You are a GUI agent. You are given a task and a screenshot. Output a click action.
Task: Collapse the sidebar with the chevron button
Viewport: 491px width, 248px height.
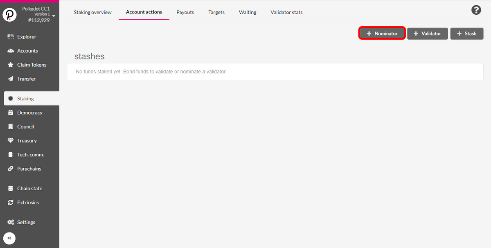[x=9, y=238]
